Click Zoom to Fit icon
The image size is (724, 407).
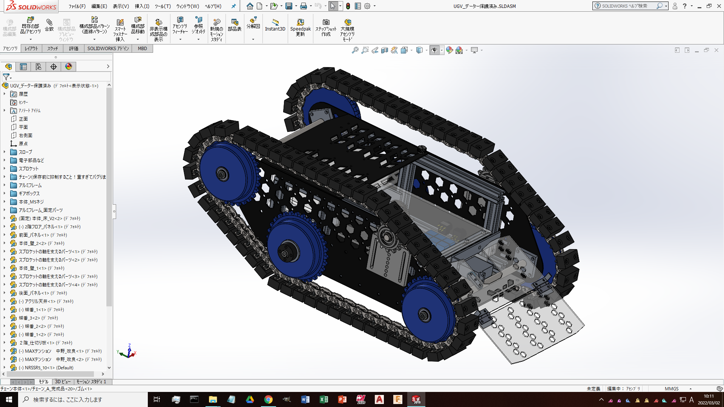click(355, 50)
